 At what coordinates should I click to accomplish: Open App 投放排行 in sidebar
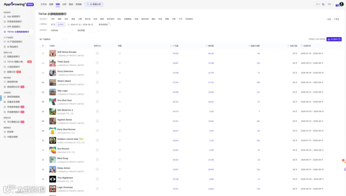pyautogui.click(x=13, y=17)
